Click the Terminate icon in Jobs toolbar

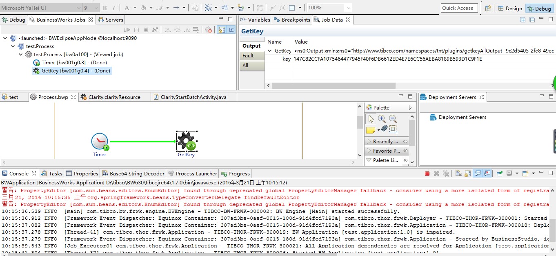click(146, 30)
